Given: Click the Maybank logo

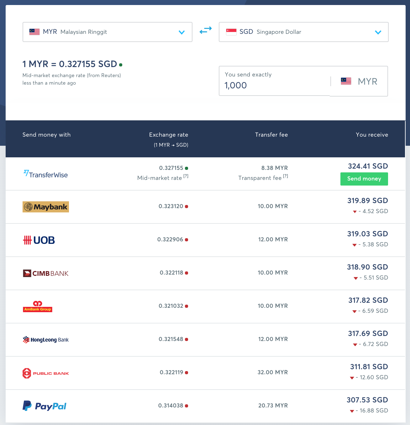Looking at the screenshot, I should click(x=46, y=207).
